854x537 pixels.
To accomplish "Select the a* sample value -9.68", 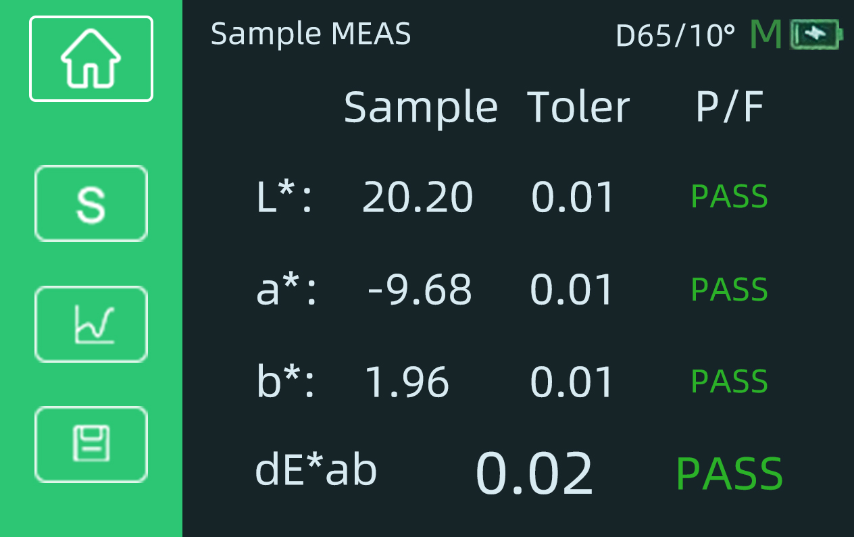I will [x=420, y=289].
